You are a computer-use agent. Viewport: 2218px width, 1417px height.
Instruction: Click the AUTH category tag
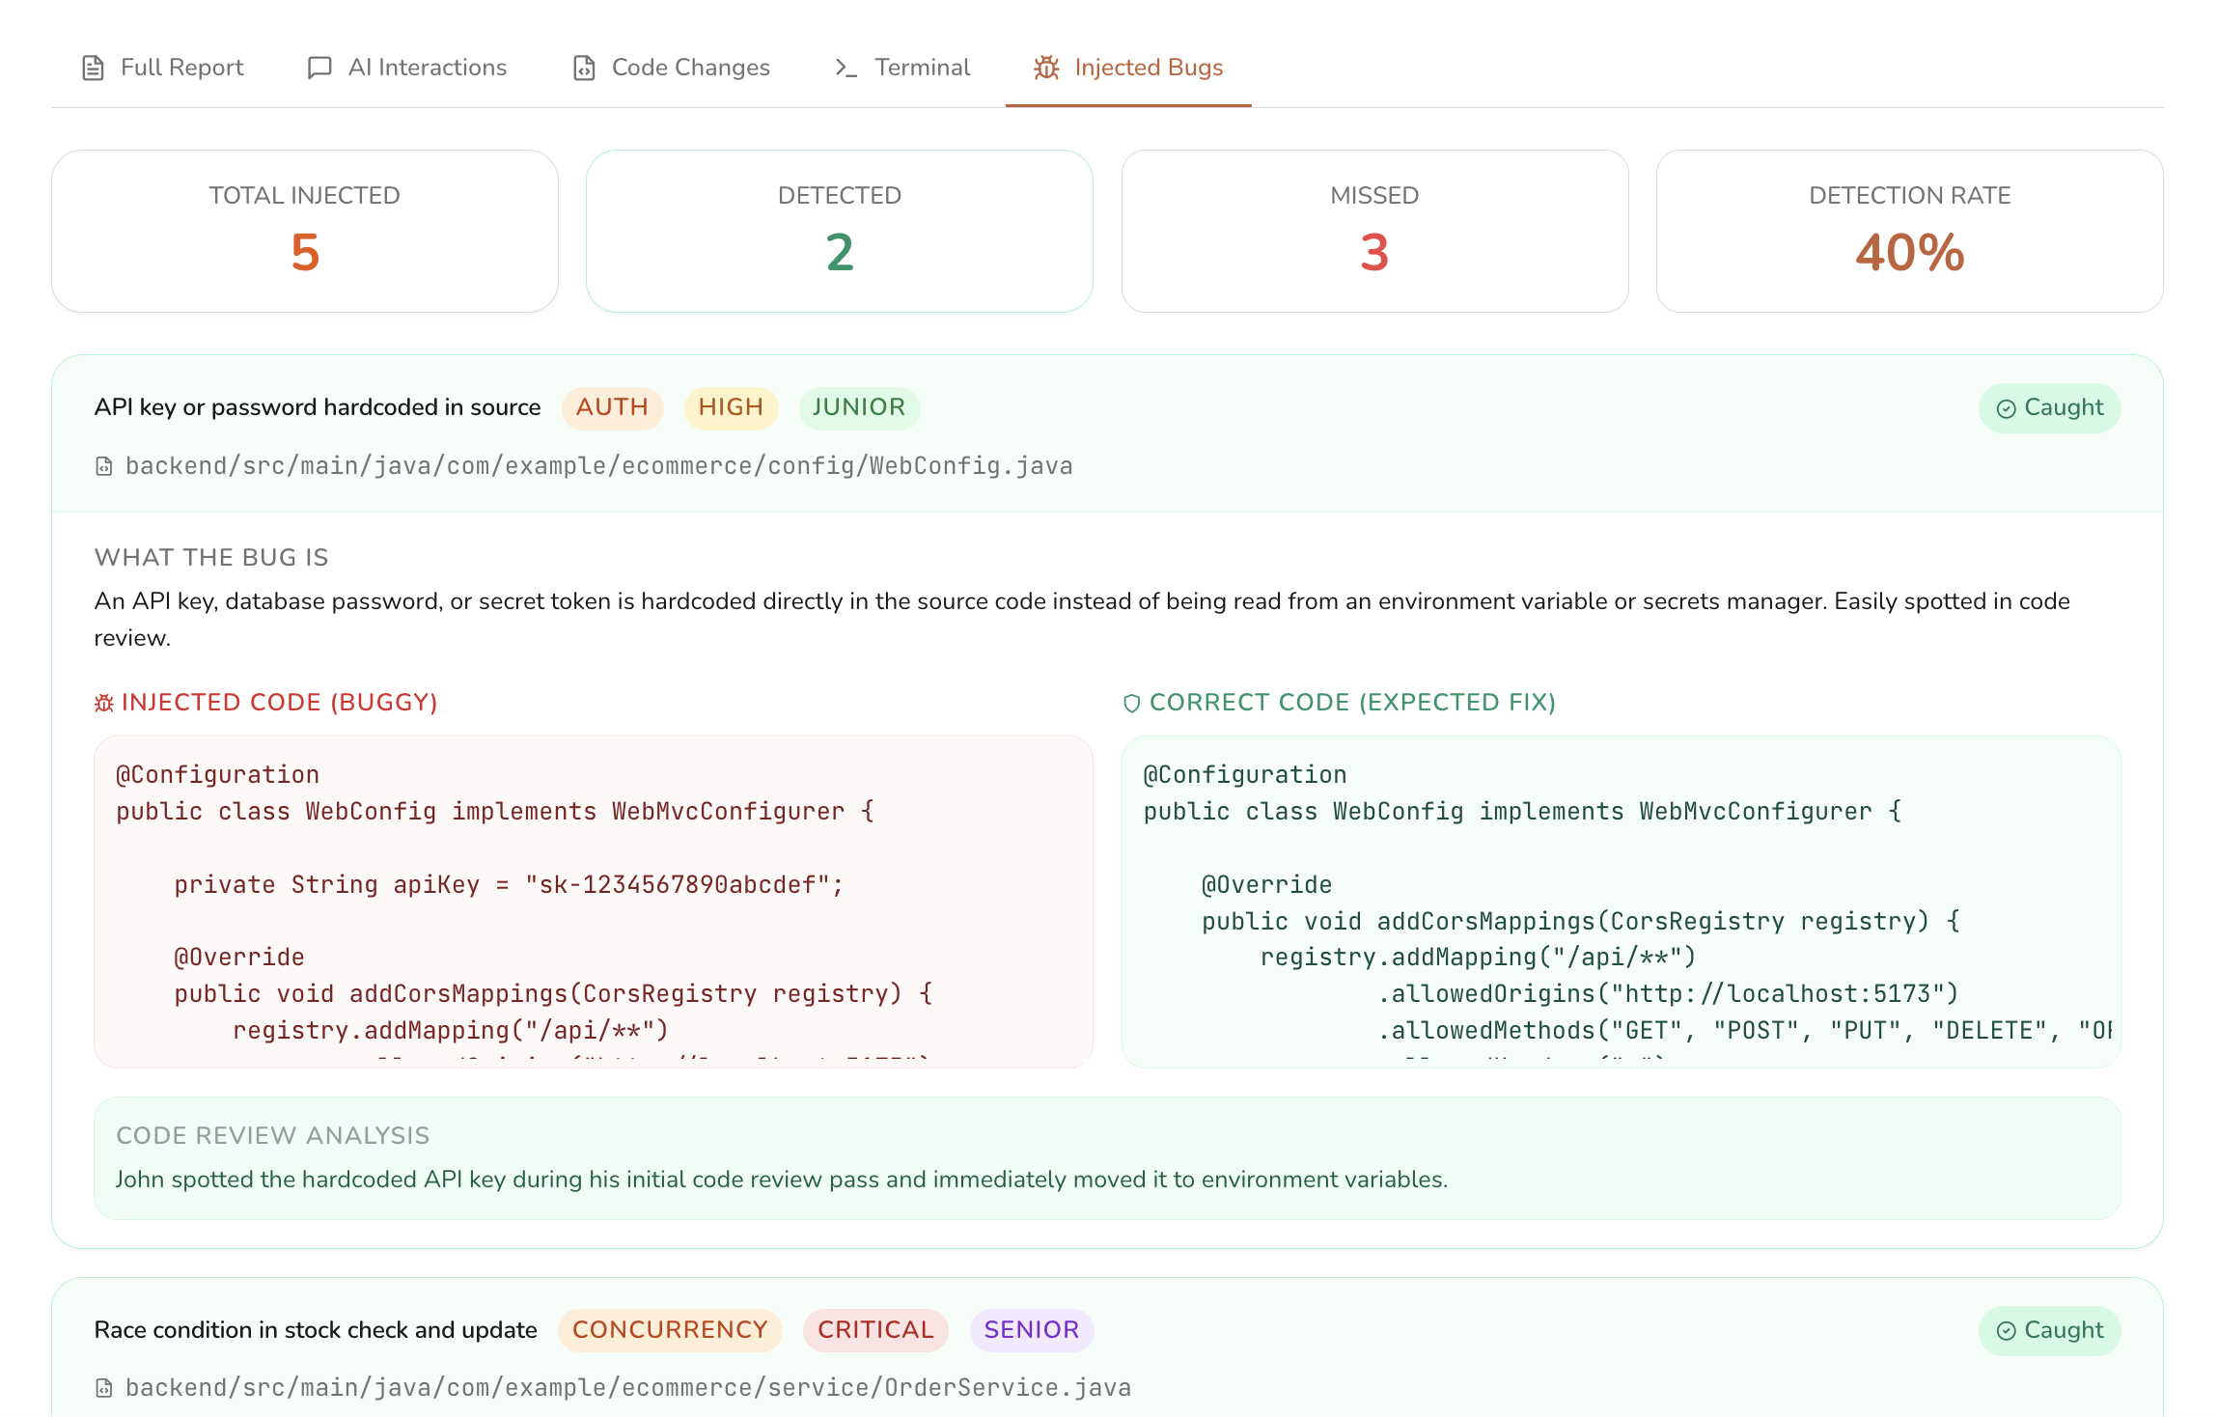pyautogui.click(x=612, y=407)
